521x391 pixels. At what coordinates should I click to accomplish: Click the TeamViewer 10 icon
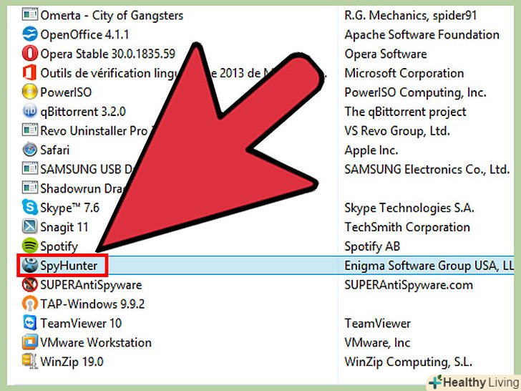pyautogui.click(x=30, y=323)
